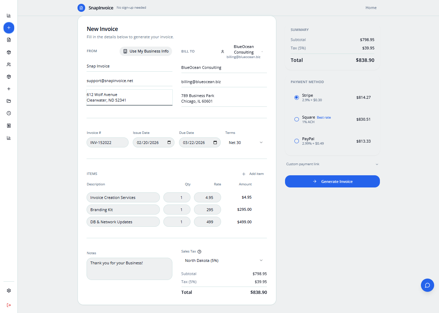Viewport: 439px width, 313px height.
Task: Open the clients icon in the left sidebar
Action: coord(9,64)
